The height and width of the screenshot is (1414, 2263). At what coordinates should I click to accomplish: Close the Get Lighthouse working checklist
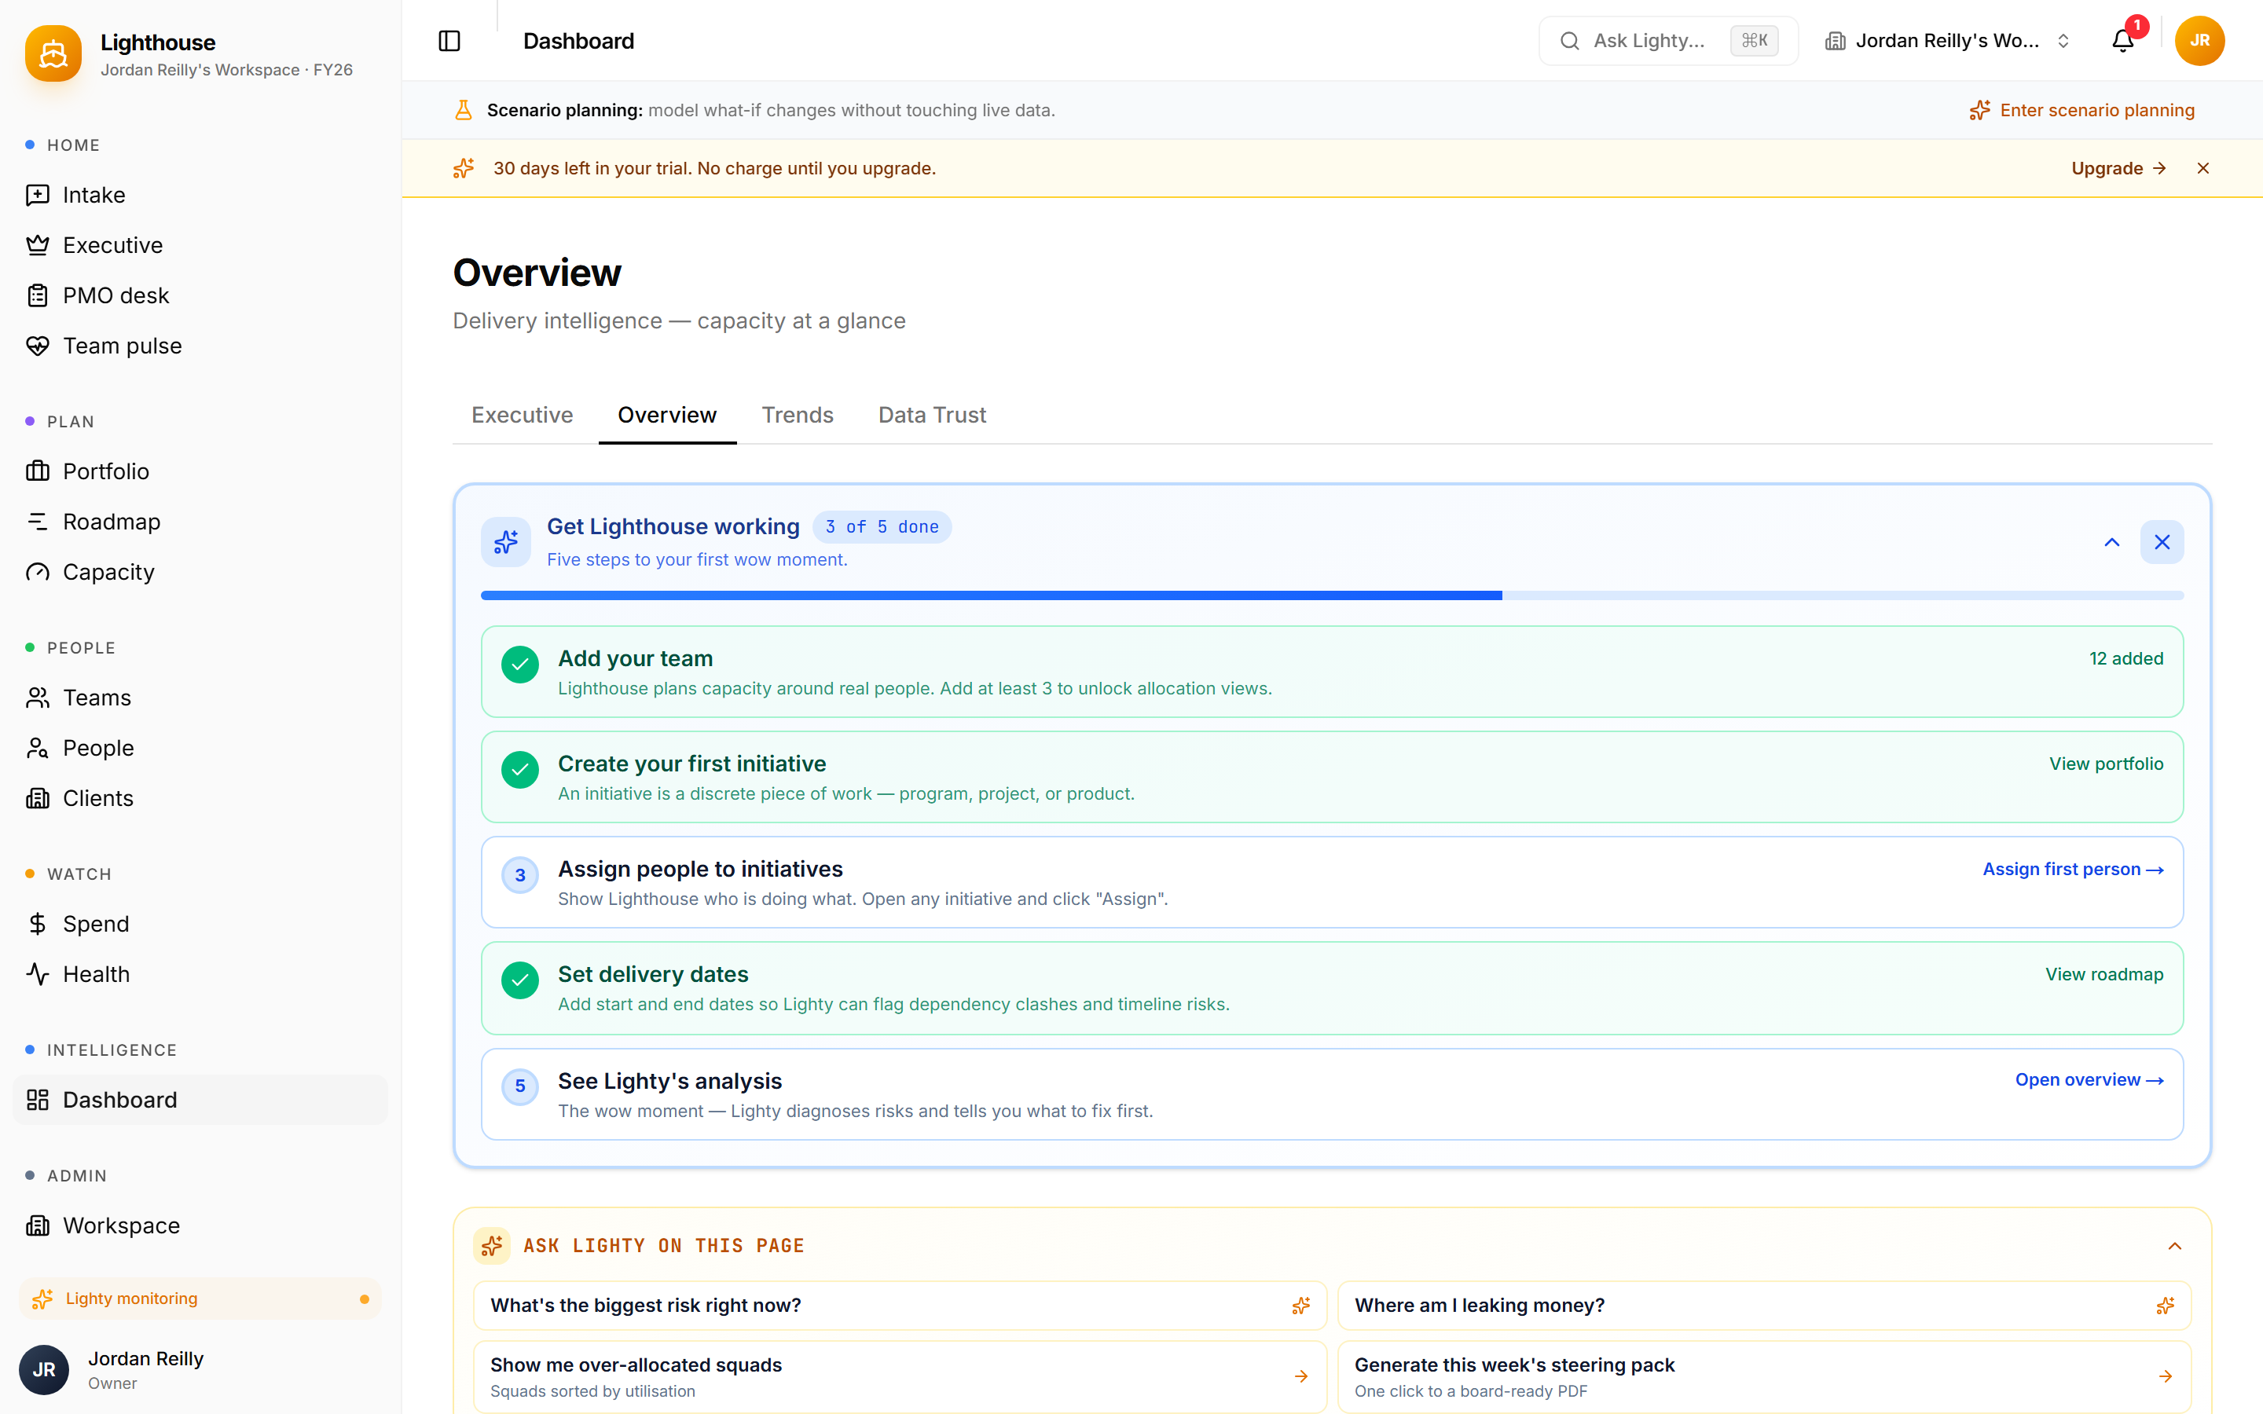tap(2162, 542)
